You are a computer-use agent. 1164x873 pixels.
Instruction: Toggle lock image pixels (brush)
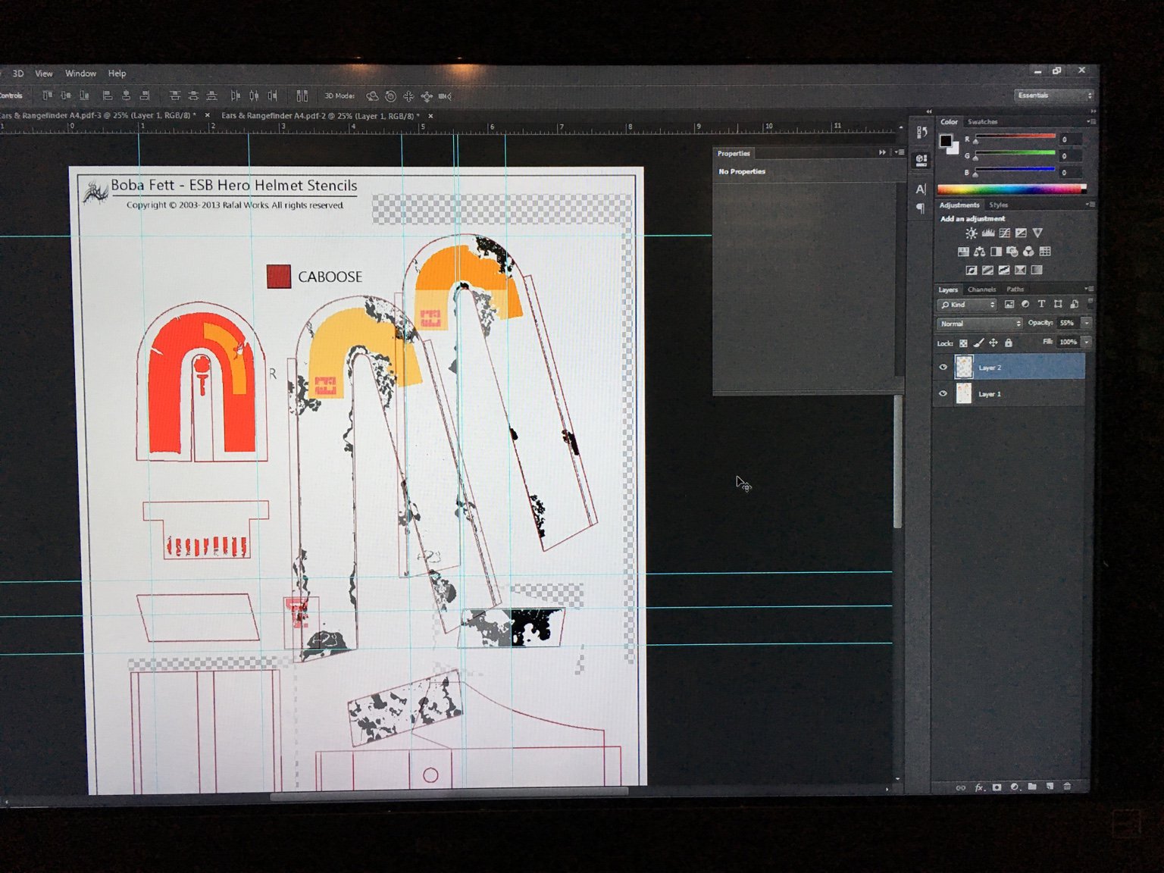pyautogui.click(x=978, y=343)
